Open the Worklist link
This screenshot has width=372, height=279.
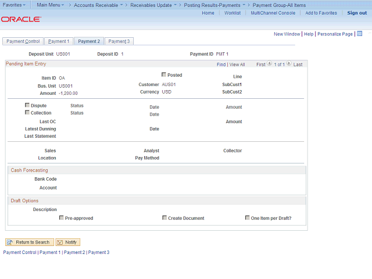tap(233, 13)
